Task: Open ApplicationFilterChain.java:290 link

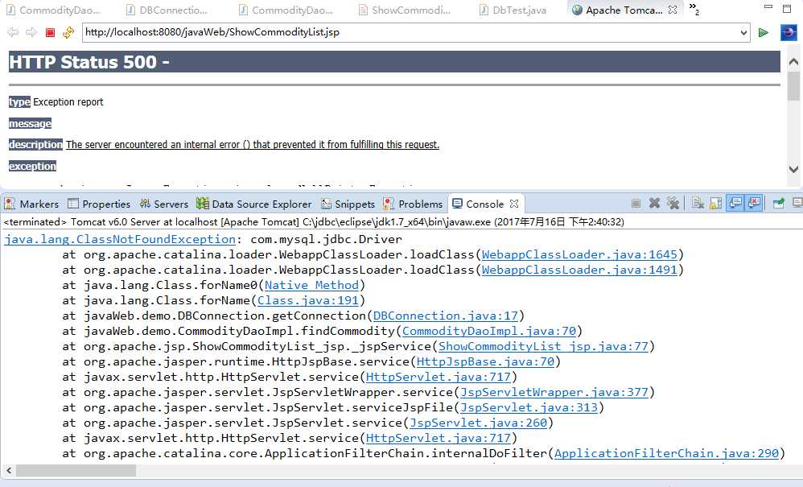Action: pos(666,453)
